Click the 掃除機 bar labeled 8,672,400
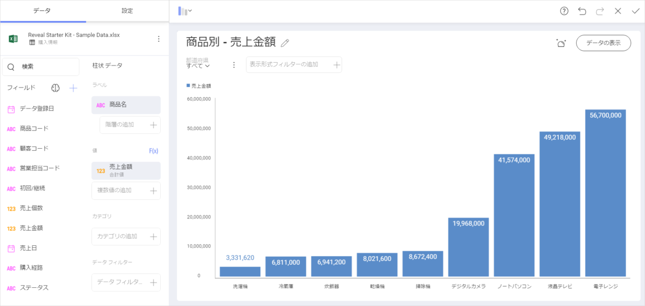This screenshot has width=645, height=306. (x=423, y=264)
